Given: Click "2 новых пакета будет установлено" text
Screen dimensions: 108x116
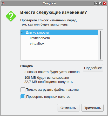Looking at the screenshot, I should click(x=52, y=72).
